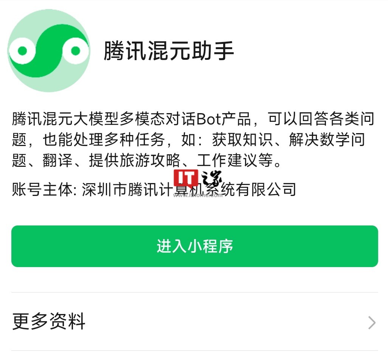The image size is (388, 359).
Task: Click description line starting 腾讯混元大模型
Action: [x=193, y=119]
